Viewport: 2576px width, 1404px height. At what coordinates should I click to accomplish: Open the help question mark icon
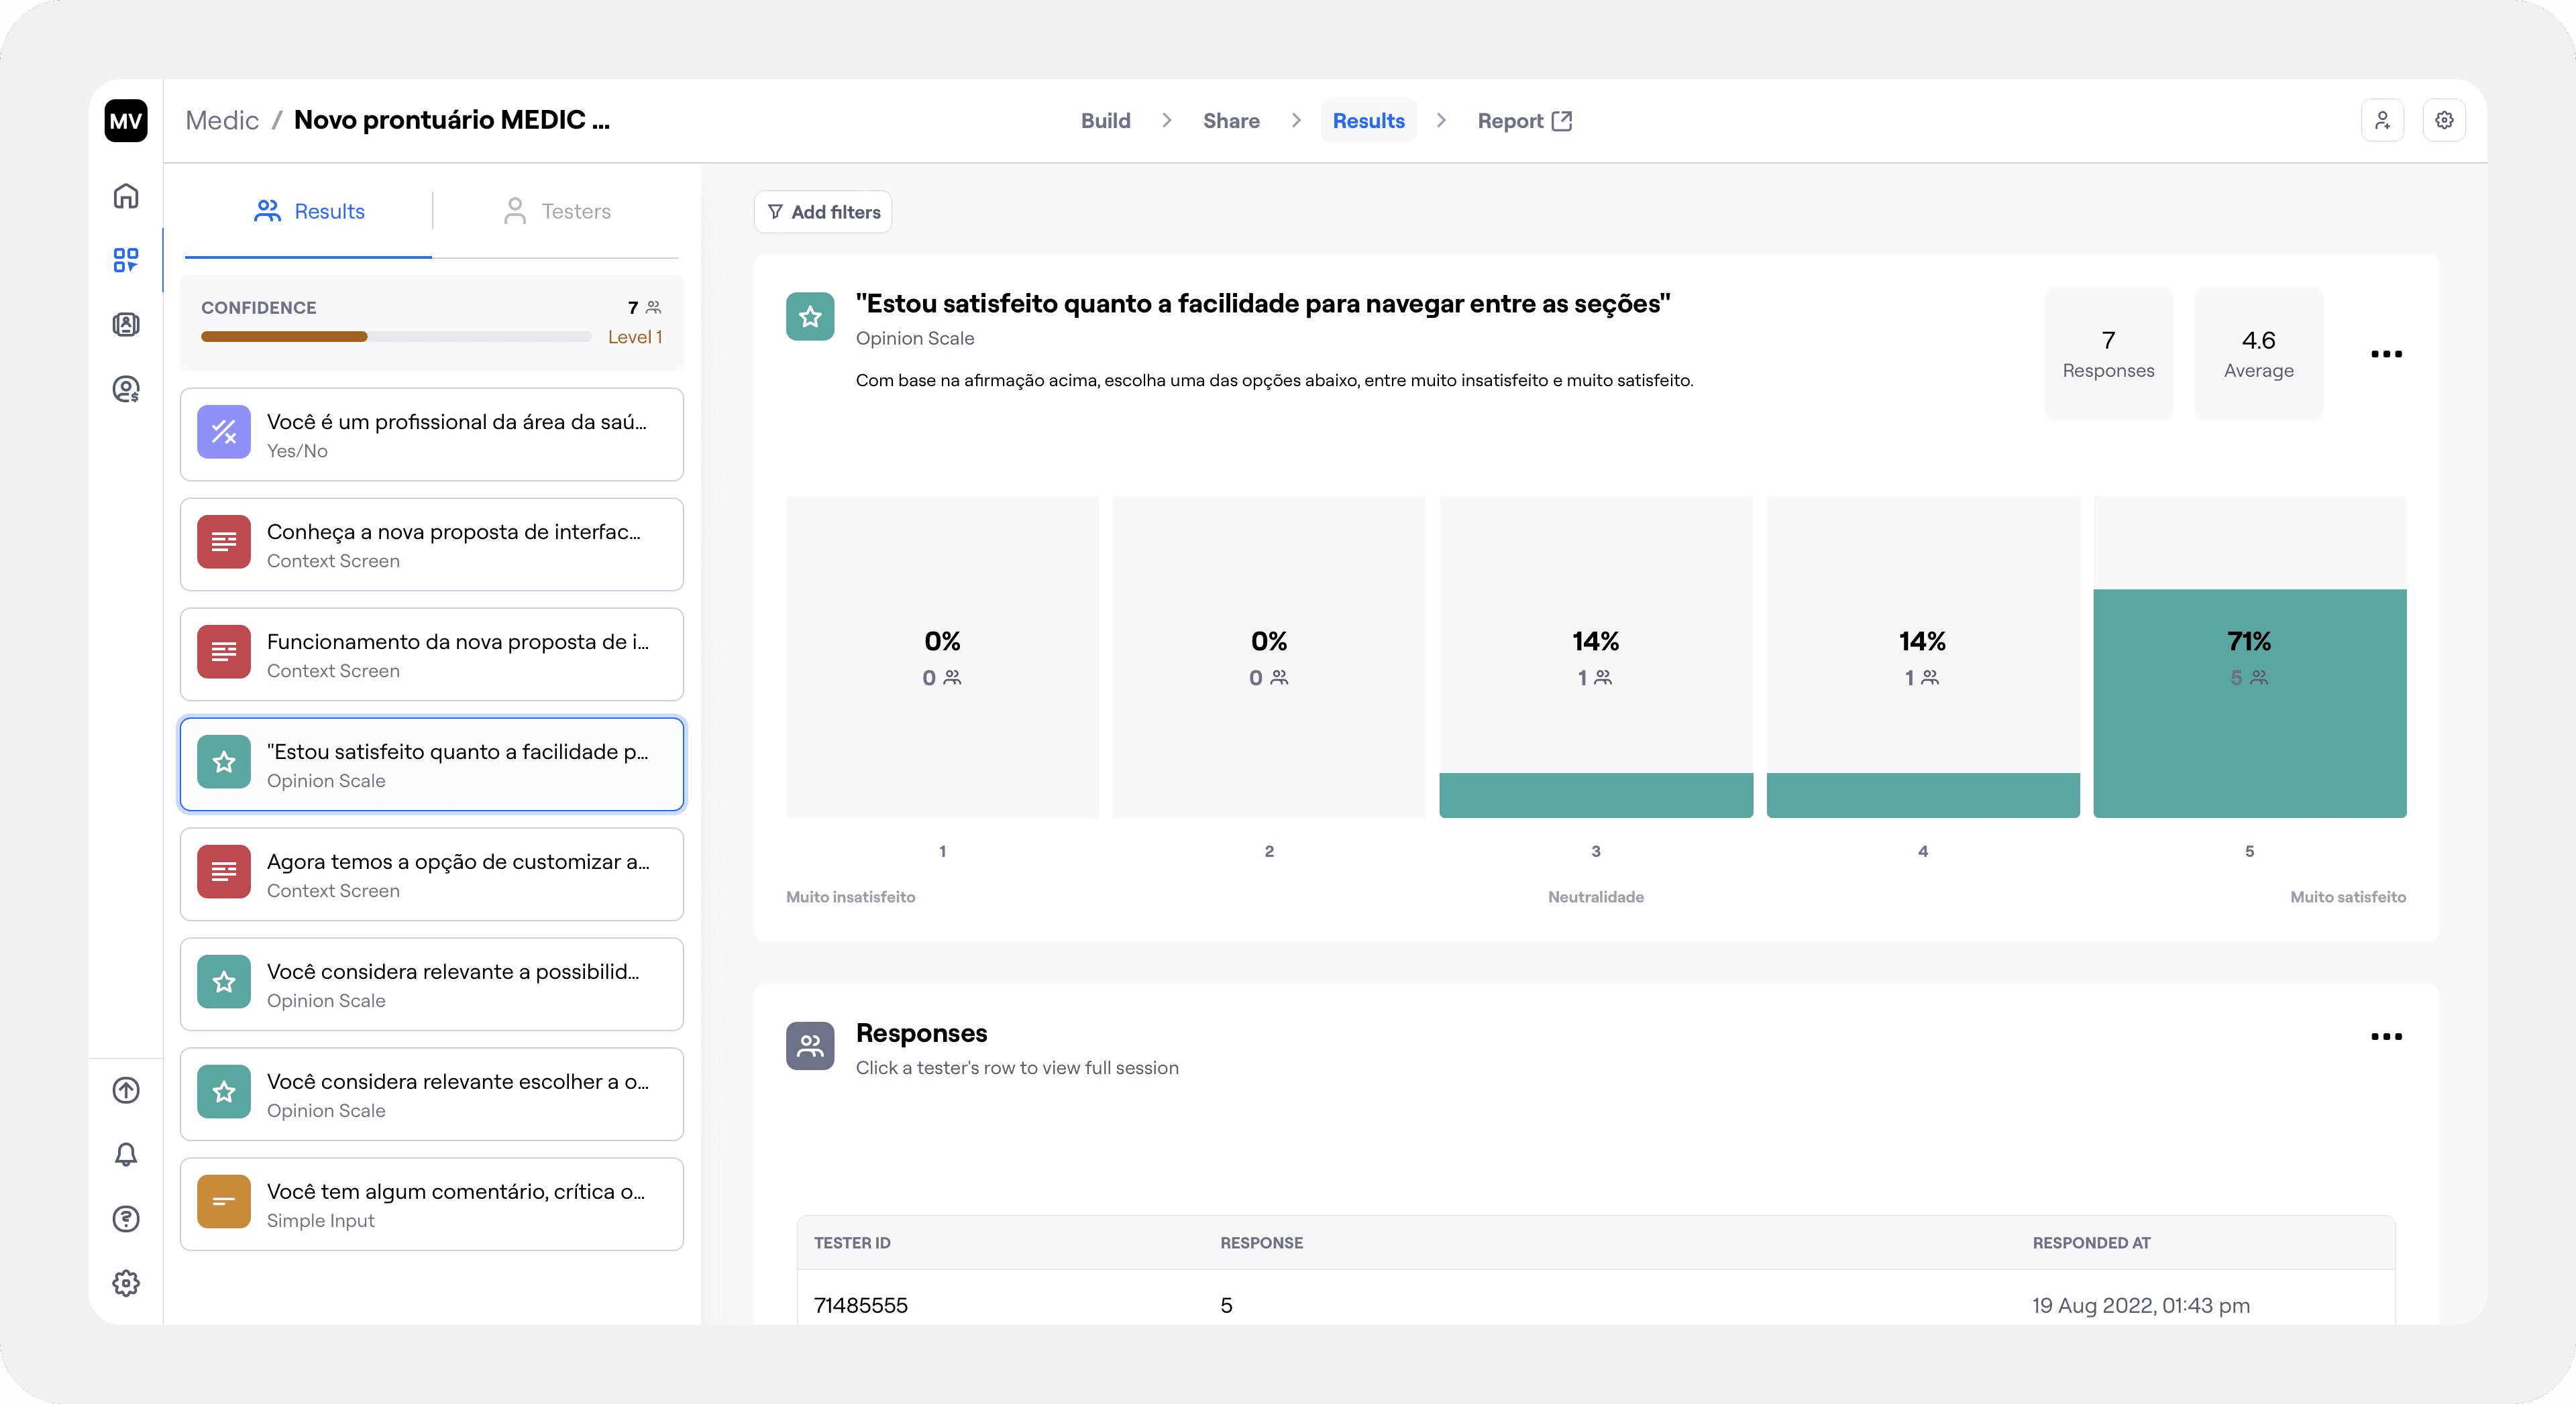126,1218
